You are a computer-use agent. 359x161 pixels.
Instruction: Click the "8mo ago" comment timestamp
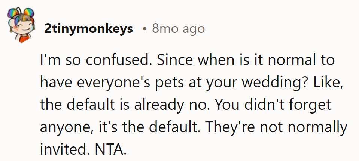[179, 29]
